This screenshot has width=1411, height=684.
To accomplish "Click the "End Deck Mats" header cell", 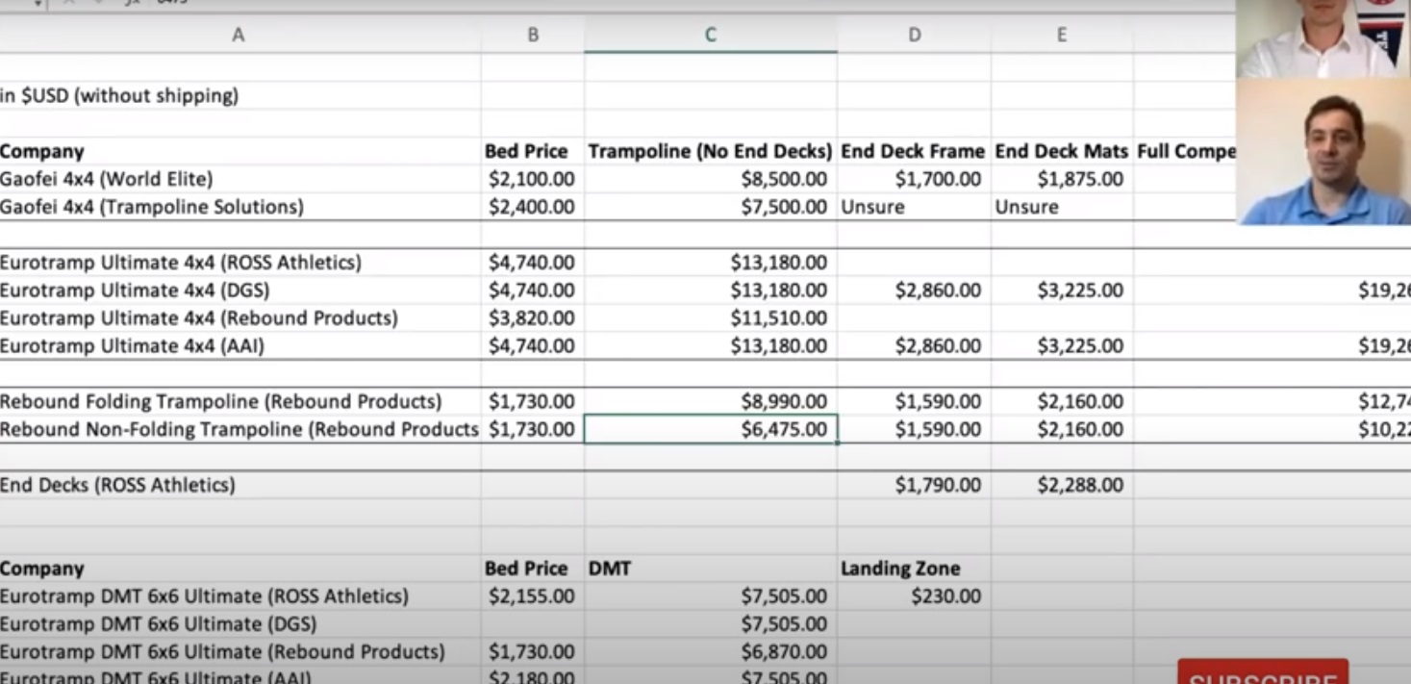I will (1062, 151).
